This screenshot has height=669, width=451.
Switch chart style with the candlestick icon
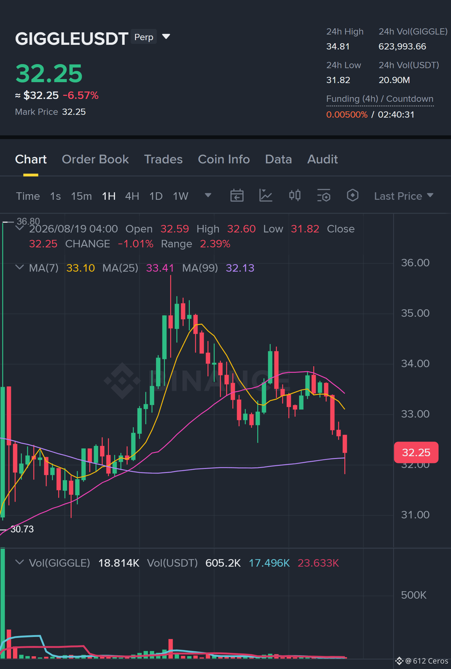(x=295, y=195)
